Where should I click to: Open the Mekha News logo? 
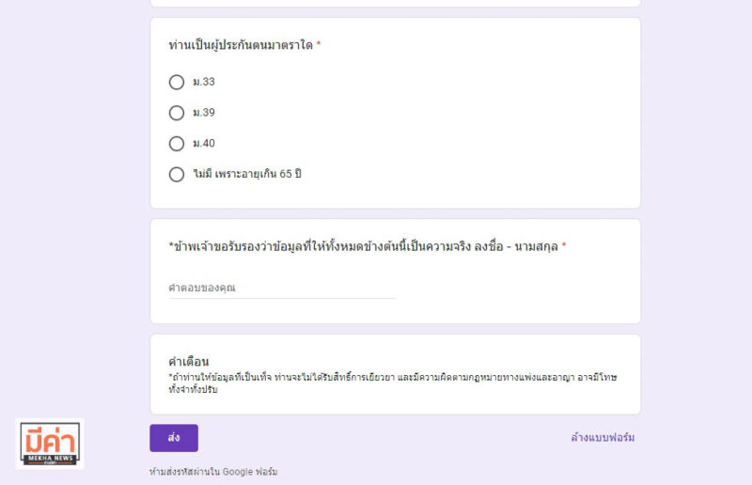tap(50, 444)
